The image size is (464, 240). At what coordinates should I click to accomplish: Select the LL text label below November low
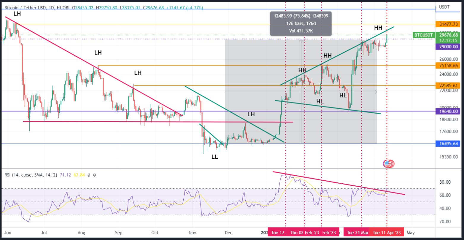point(214,157)
